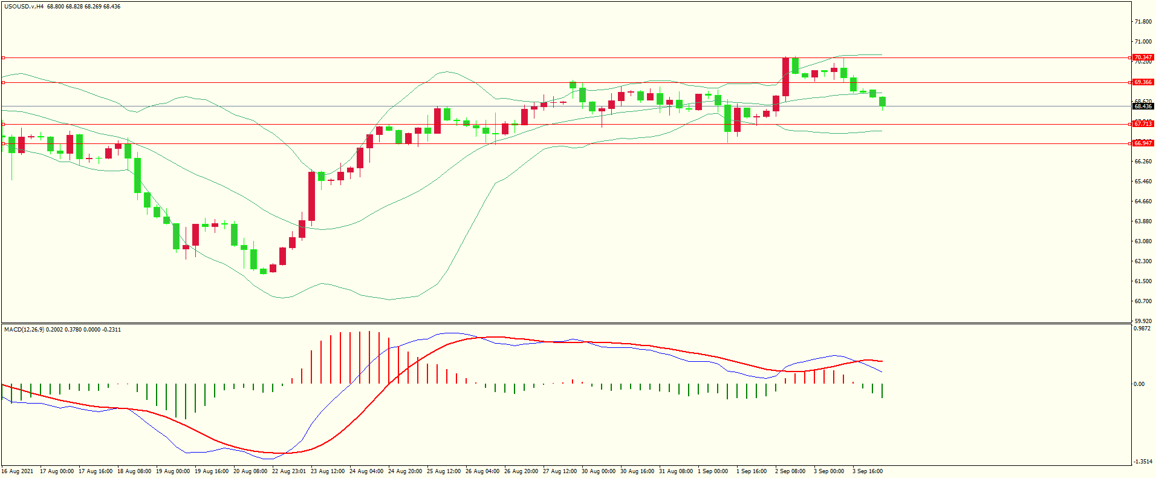Select left anchor handle of 67.713 line
This screenshot has width=1156, height=478.
click(x=3, y=124)
